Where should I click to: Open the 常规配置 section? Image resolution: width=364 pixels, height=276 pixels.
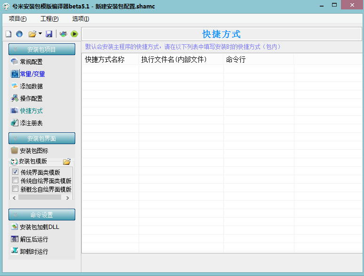click(31, 62)
